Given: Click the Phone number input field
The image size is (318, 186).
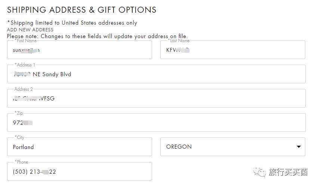Looking at the screenshot, I should click(79, 172).
